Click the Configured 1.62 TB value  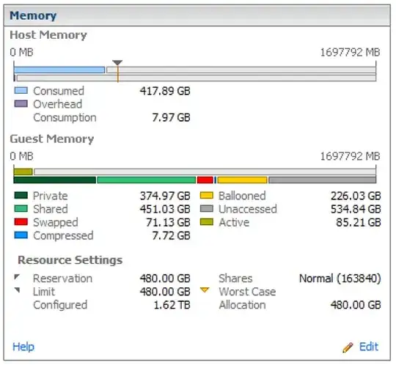point(172,305)
